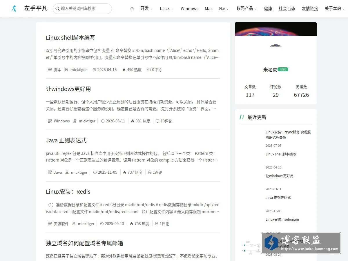Click the site logo icon

14,8
